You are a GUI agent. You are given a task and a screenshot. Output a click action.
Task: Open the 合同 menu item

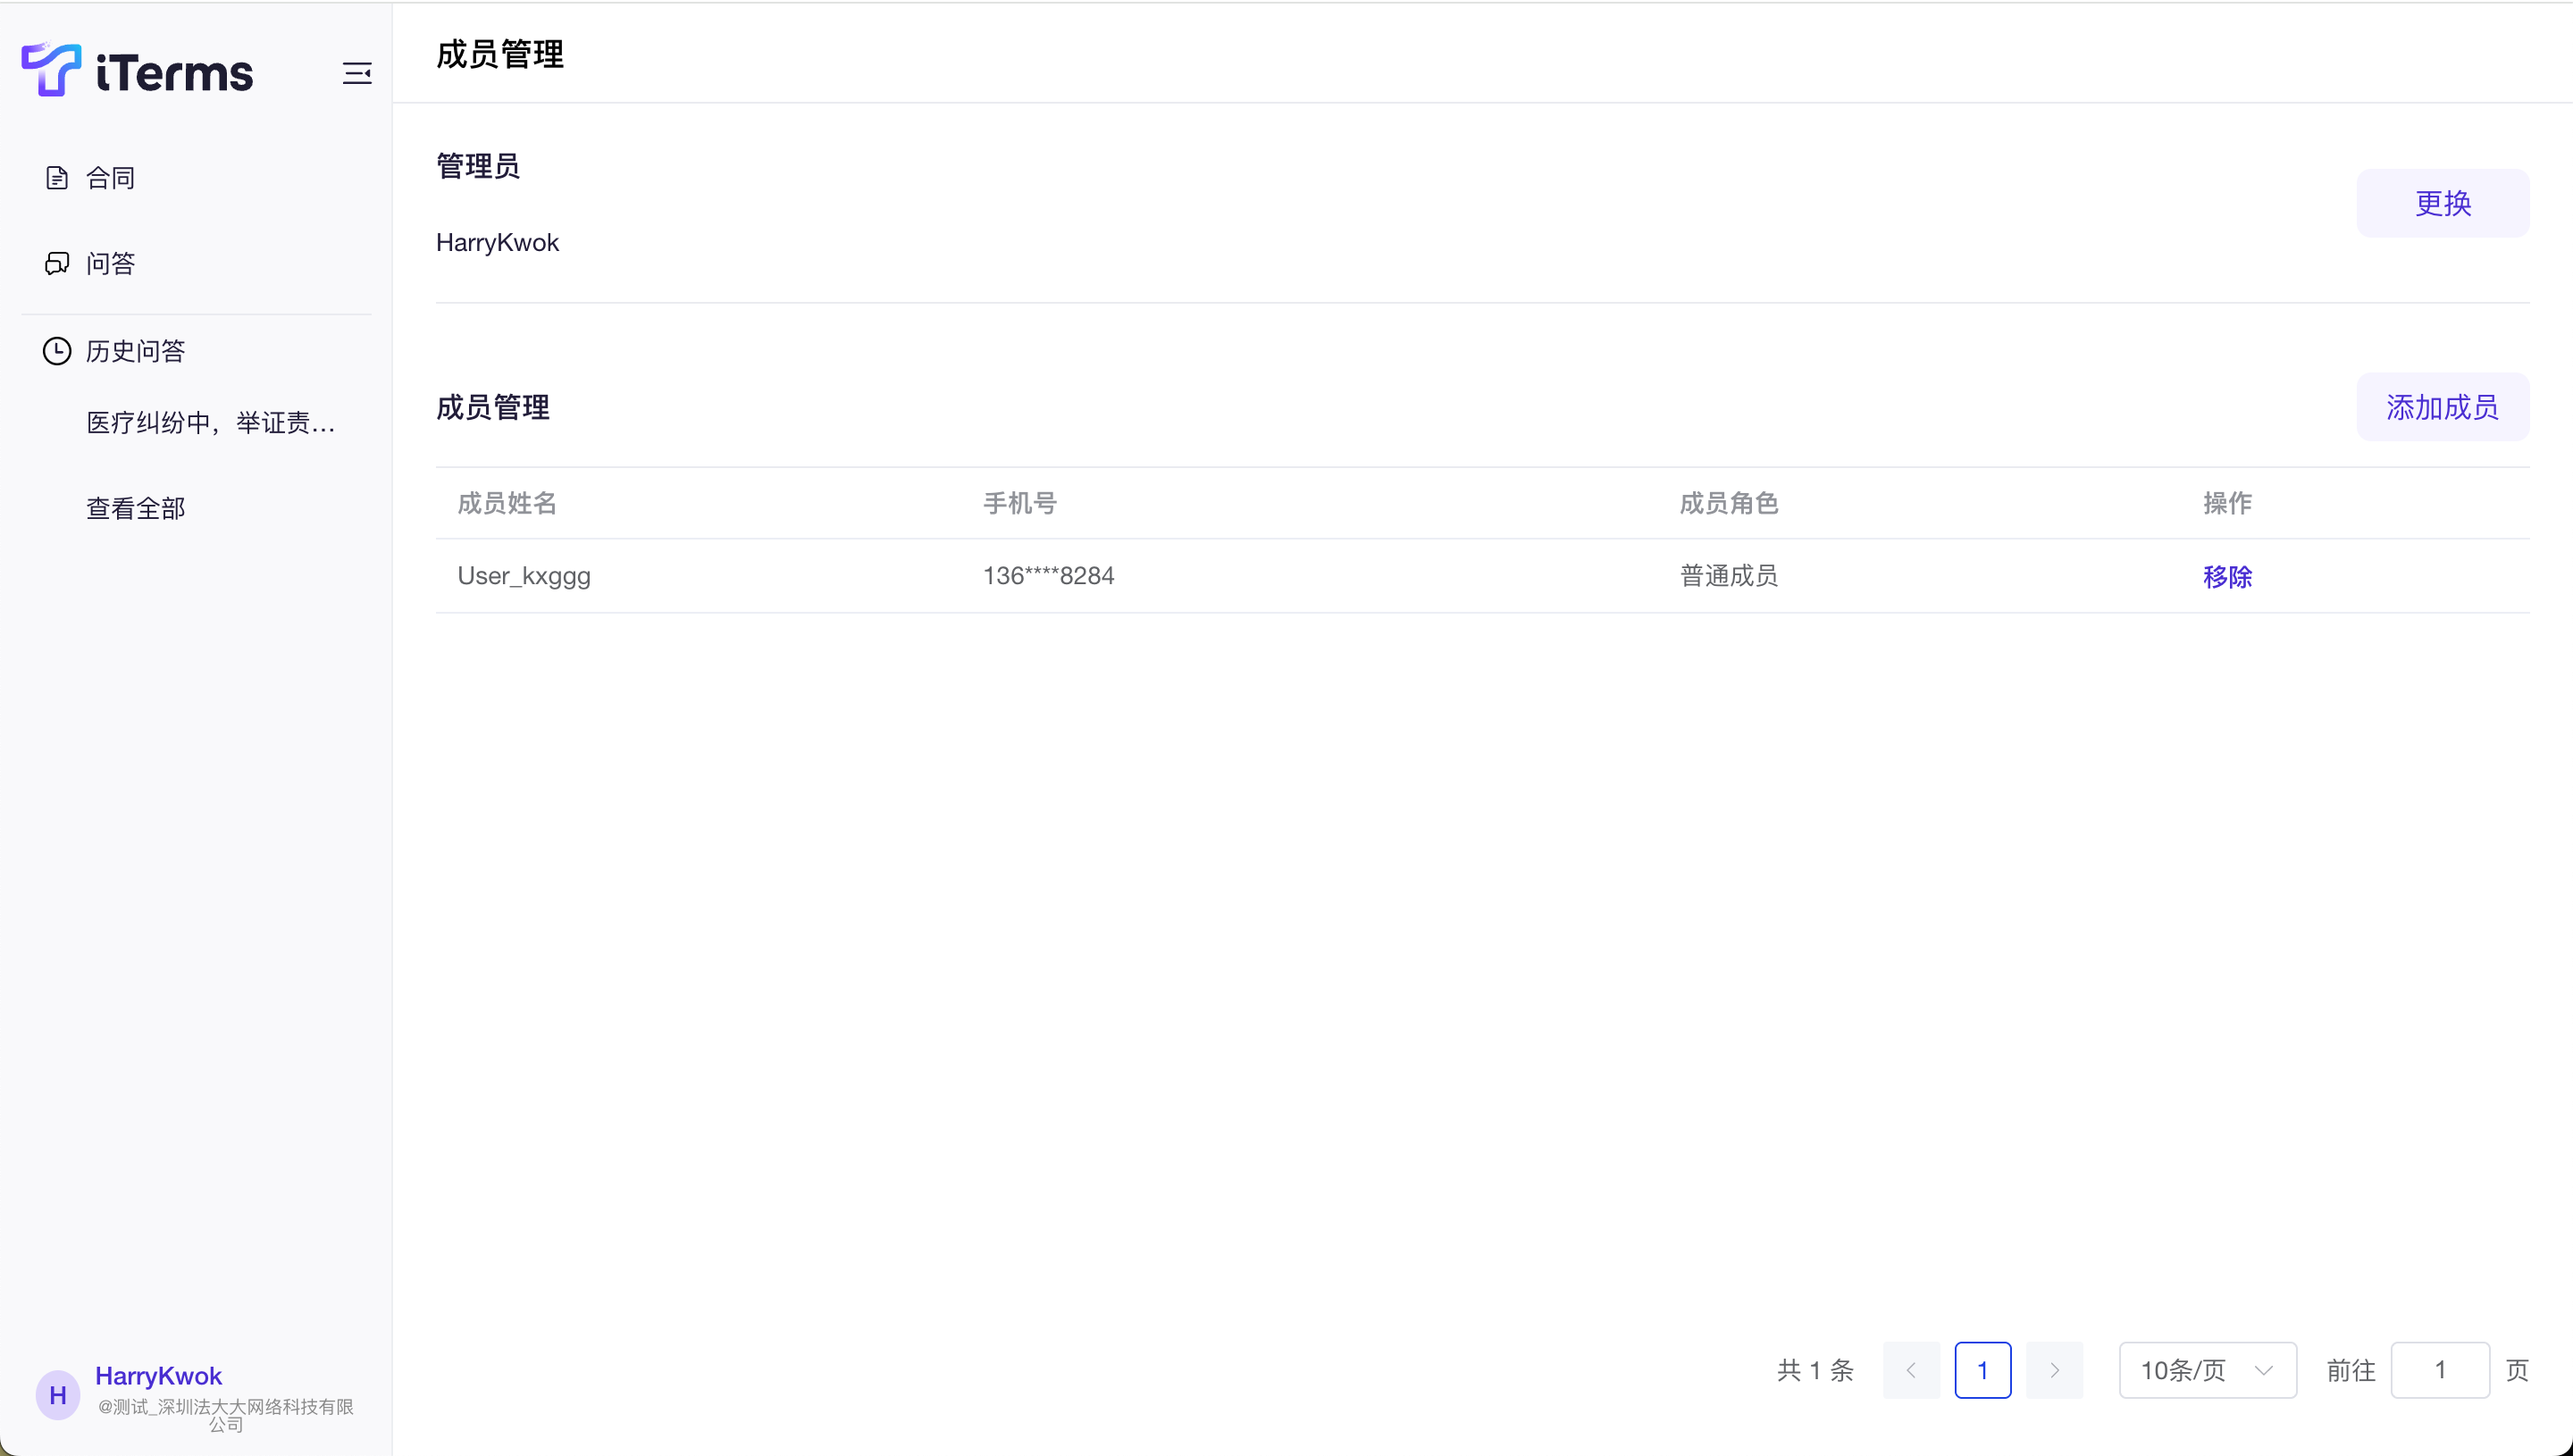tap(110, 178)
